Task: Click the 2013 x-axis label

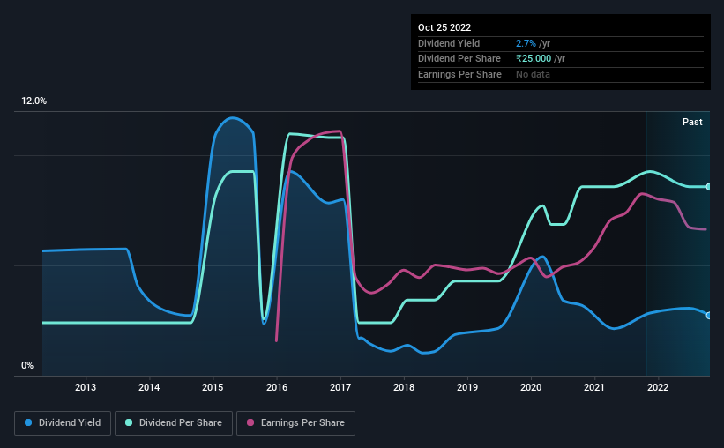Action: point(86,387)
